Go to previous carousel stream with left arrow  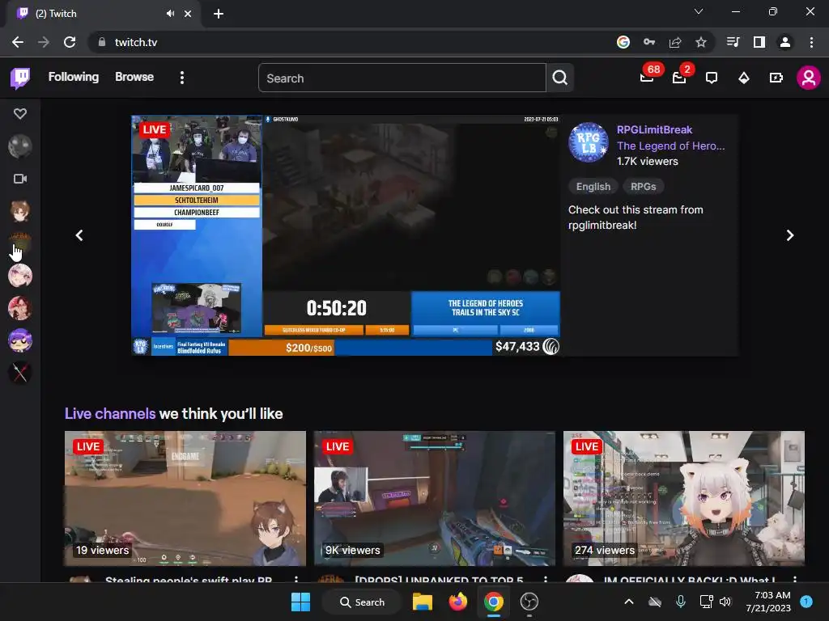(79, 235)
